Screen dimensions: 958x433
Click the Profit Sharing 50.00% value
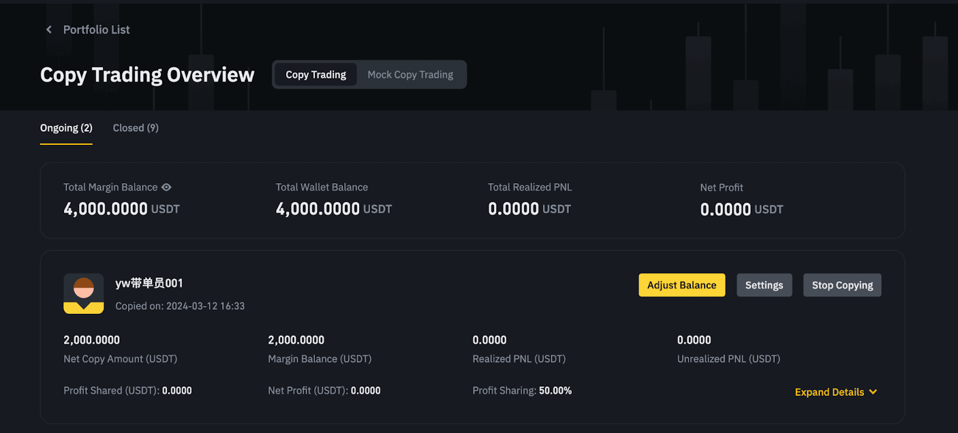point(555,390)
